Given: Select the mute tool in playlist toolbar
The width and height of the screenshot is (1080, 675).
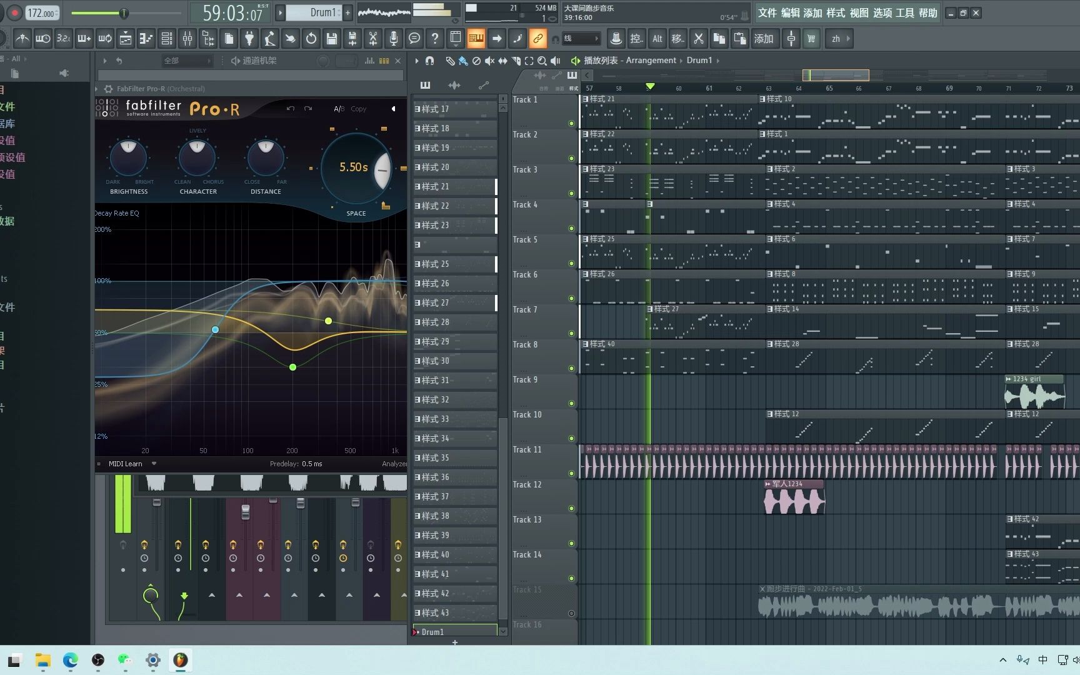Looking at the screenshot, I should pyautogui.click(x=489, y=61).
